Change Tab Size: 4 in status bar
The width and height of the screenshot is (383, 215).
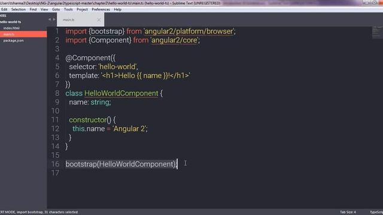pyautogui.click(x=348, y=212)
